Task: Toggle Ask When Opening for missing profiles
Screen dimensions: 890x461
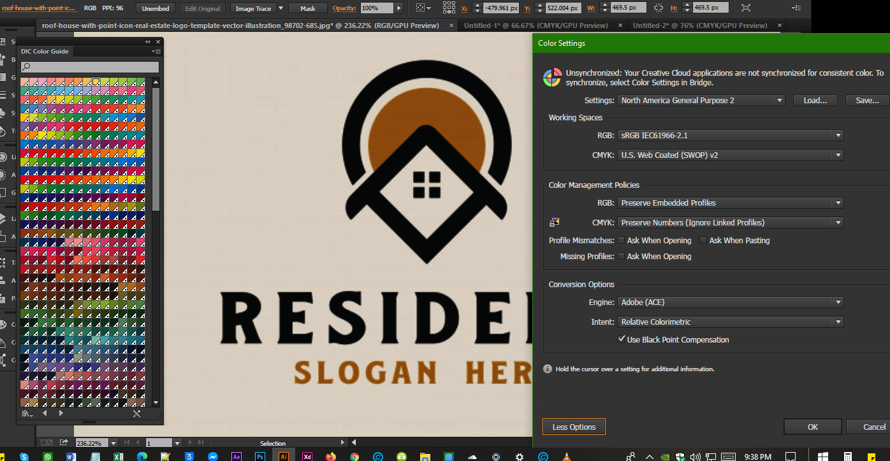Action: click(x=621, y=256)
